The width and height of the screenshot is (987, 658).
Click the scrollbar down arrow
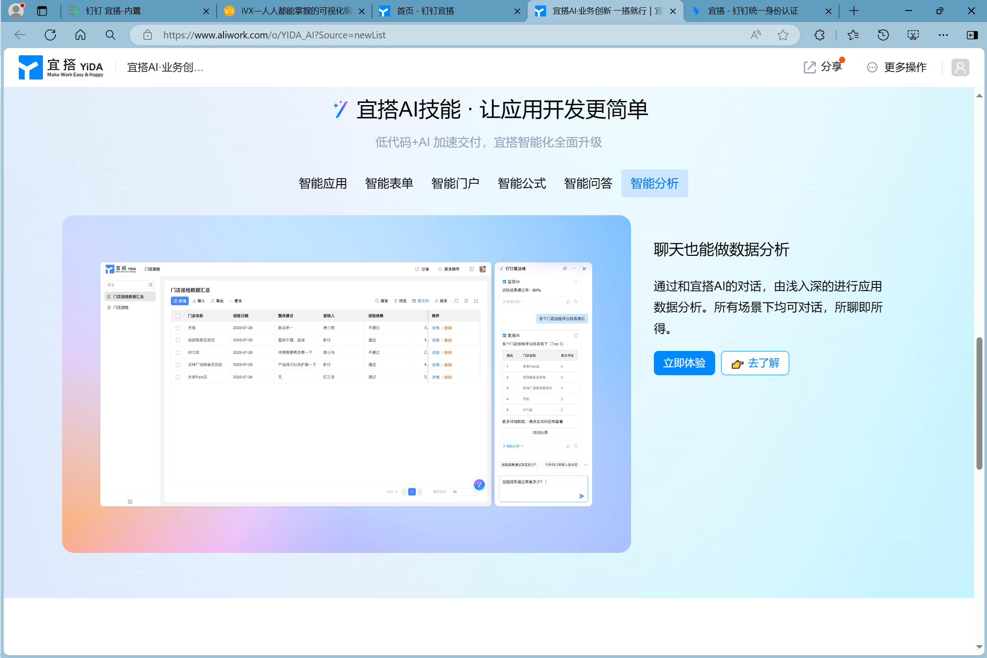tap(979, 647)
